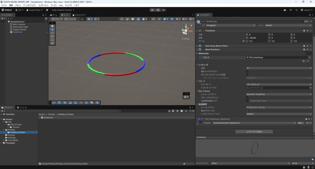315x169 pixels.
Task: Open the global search magnifier icon
Action: pyautogui.click(x=296, y=10)
